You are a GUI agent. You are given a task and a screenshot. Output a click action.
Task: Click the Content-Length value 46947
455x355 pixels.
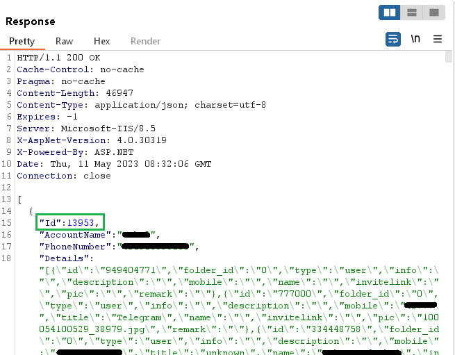(x=119, y=93)
